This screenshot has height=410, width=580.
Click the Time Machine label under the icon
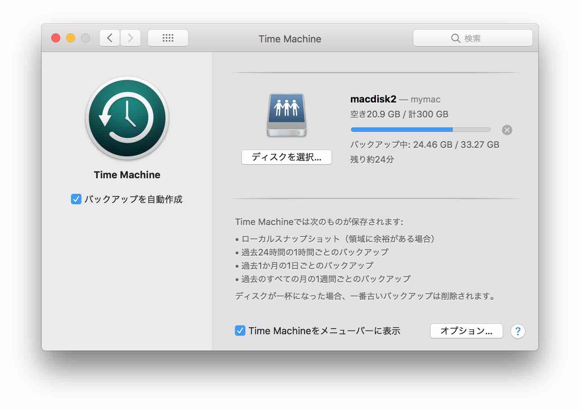click(x=127, y=175)
